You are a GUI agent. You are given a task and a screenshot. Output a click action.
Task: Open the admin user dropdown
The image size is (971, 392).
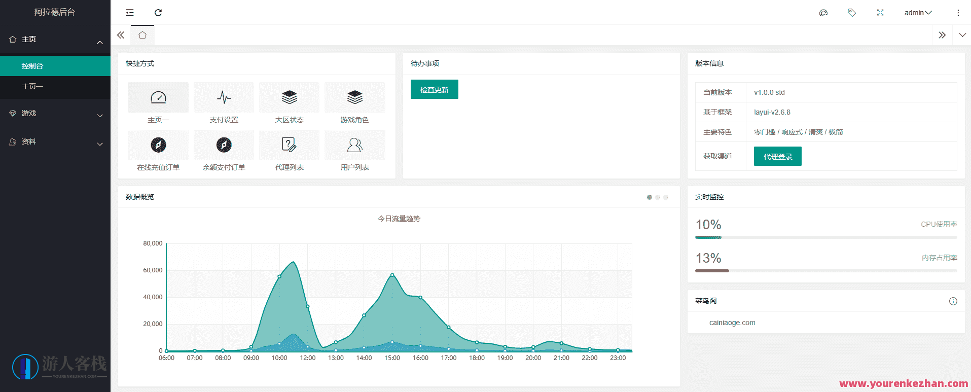(x=918, y=13)
